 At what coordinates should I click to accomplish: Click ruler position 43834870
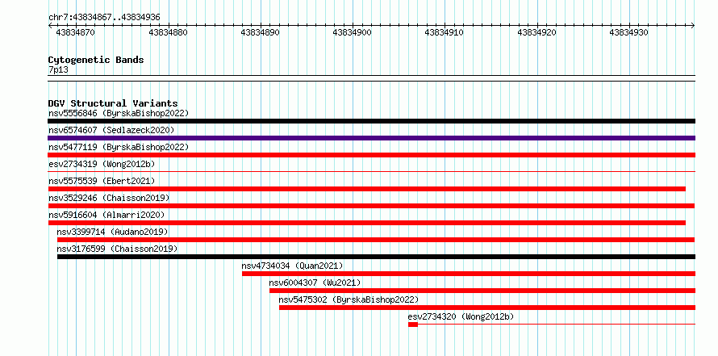tap(76, 32)
